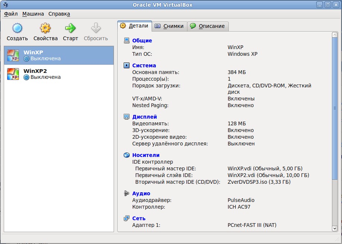Switch to the Описание tab
342x244 pixels.
point(208,26)
